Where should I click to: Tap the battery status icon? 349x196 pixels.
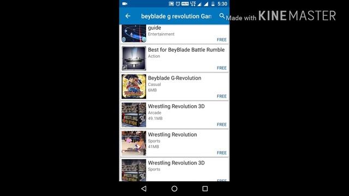pyautogui.click(x=213, y=4)
